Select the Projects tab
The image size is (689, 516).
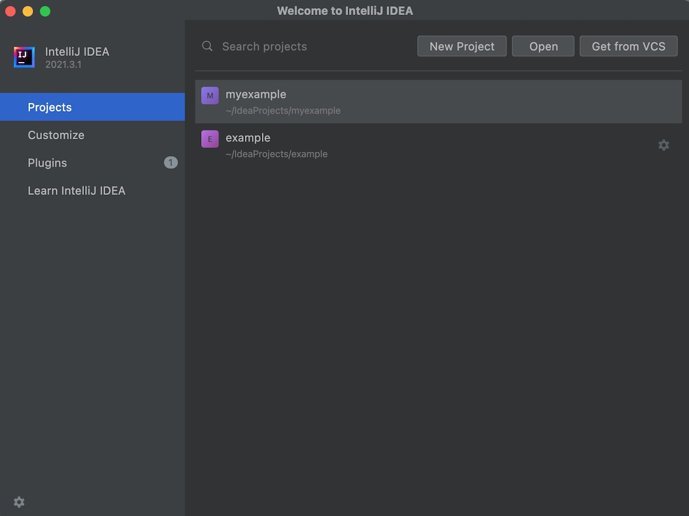point(92,107)
